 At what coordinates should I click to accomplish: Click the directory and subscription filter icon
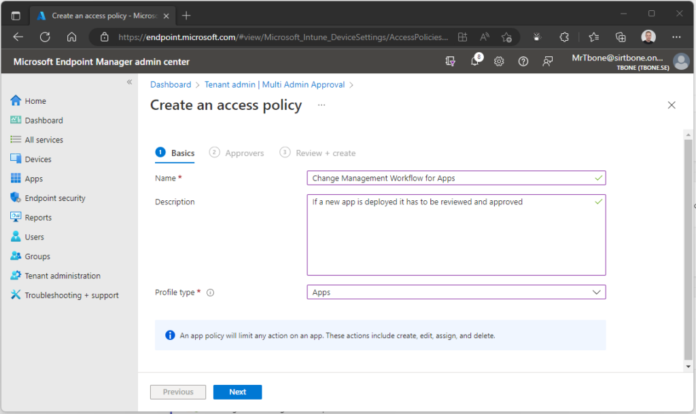point(451,62)
